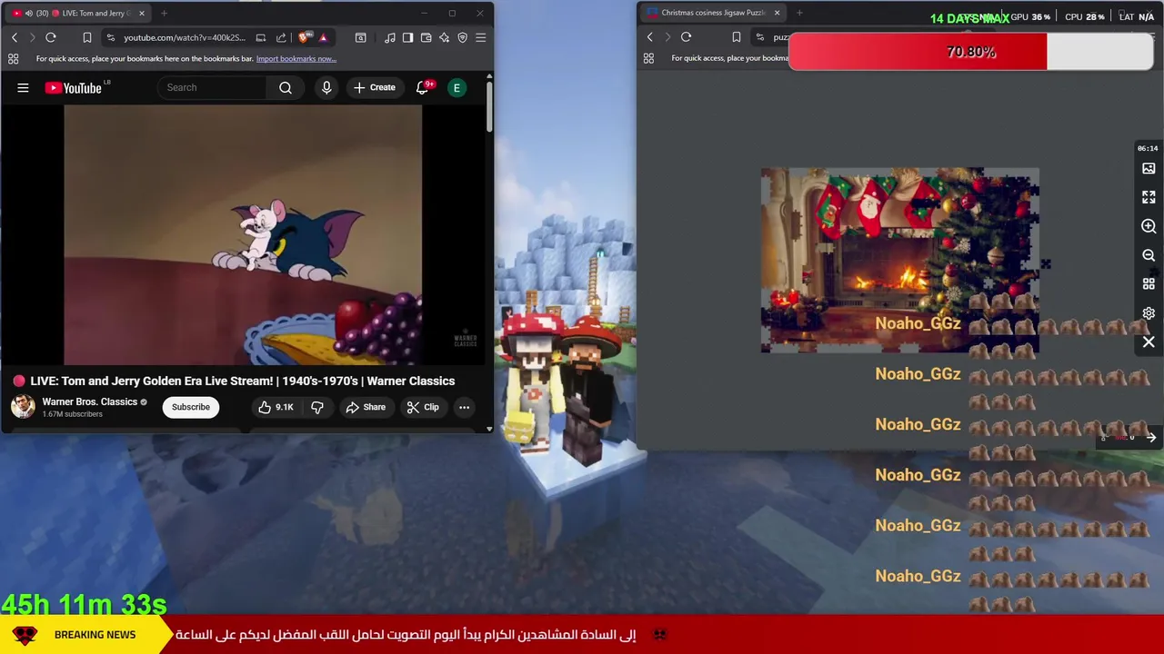
Task: Open new tab in YouTube window
Action: pyautogui.click(x=165, y=13)
